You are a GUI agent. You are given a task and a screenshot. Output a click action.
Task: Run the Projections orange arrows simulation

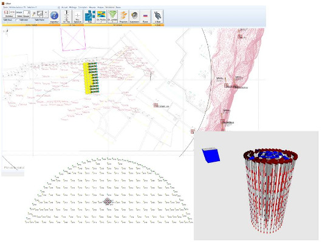tap(123, 16)
